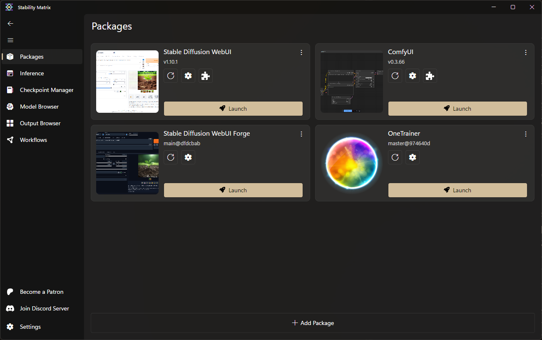This screenshot has width=542, height=340.
Task: Open settings gear for OneTrainer
Action: pyautogui.click(x=413, y=157)
